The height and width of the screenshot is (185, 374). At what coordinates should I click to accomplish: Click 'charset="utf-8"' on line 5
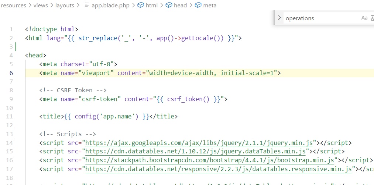click(x=87, y=64)
